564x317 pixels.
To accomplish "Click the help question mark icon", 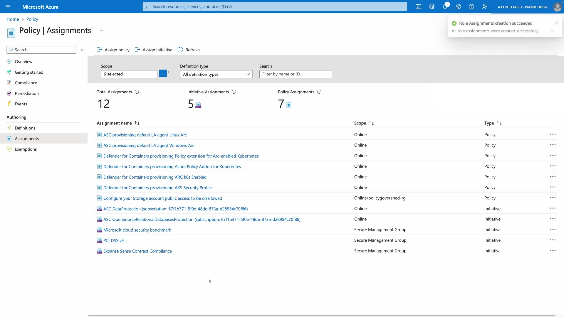I will [x=471, y=6].
